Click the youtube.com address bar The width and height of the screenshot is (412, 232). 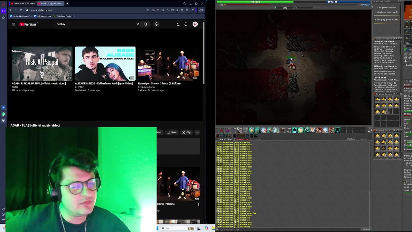coord(87,10)
